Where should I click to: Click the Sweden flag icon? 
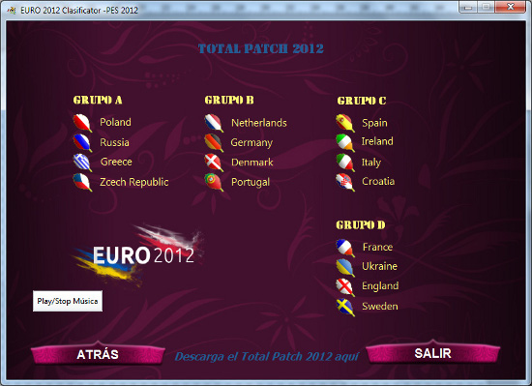[x=345, y=307]
